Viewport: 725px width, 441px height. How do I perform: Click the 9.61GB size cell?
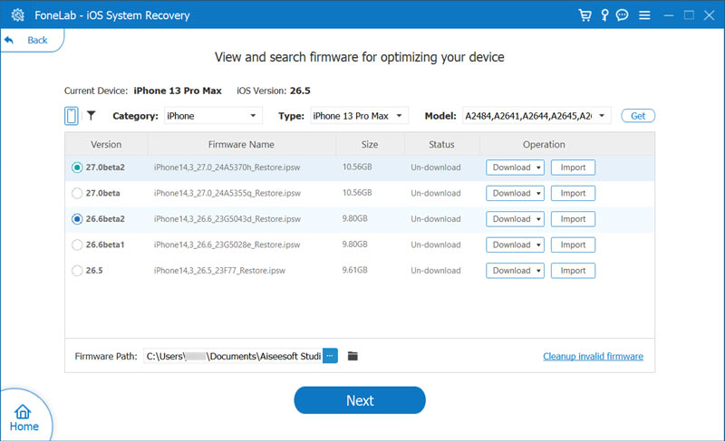(x=354, y=270)
